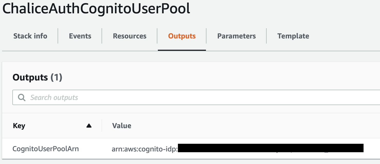Click the Outputs panel heading
The height and width of the screenshot is (164, 380).
click(x=30, y=77)
